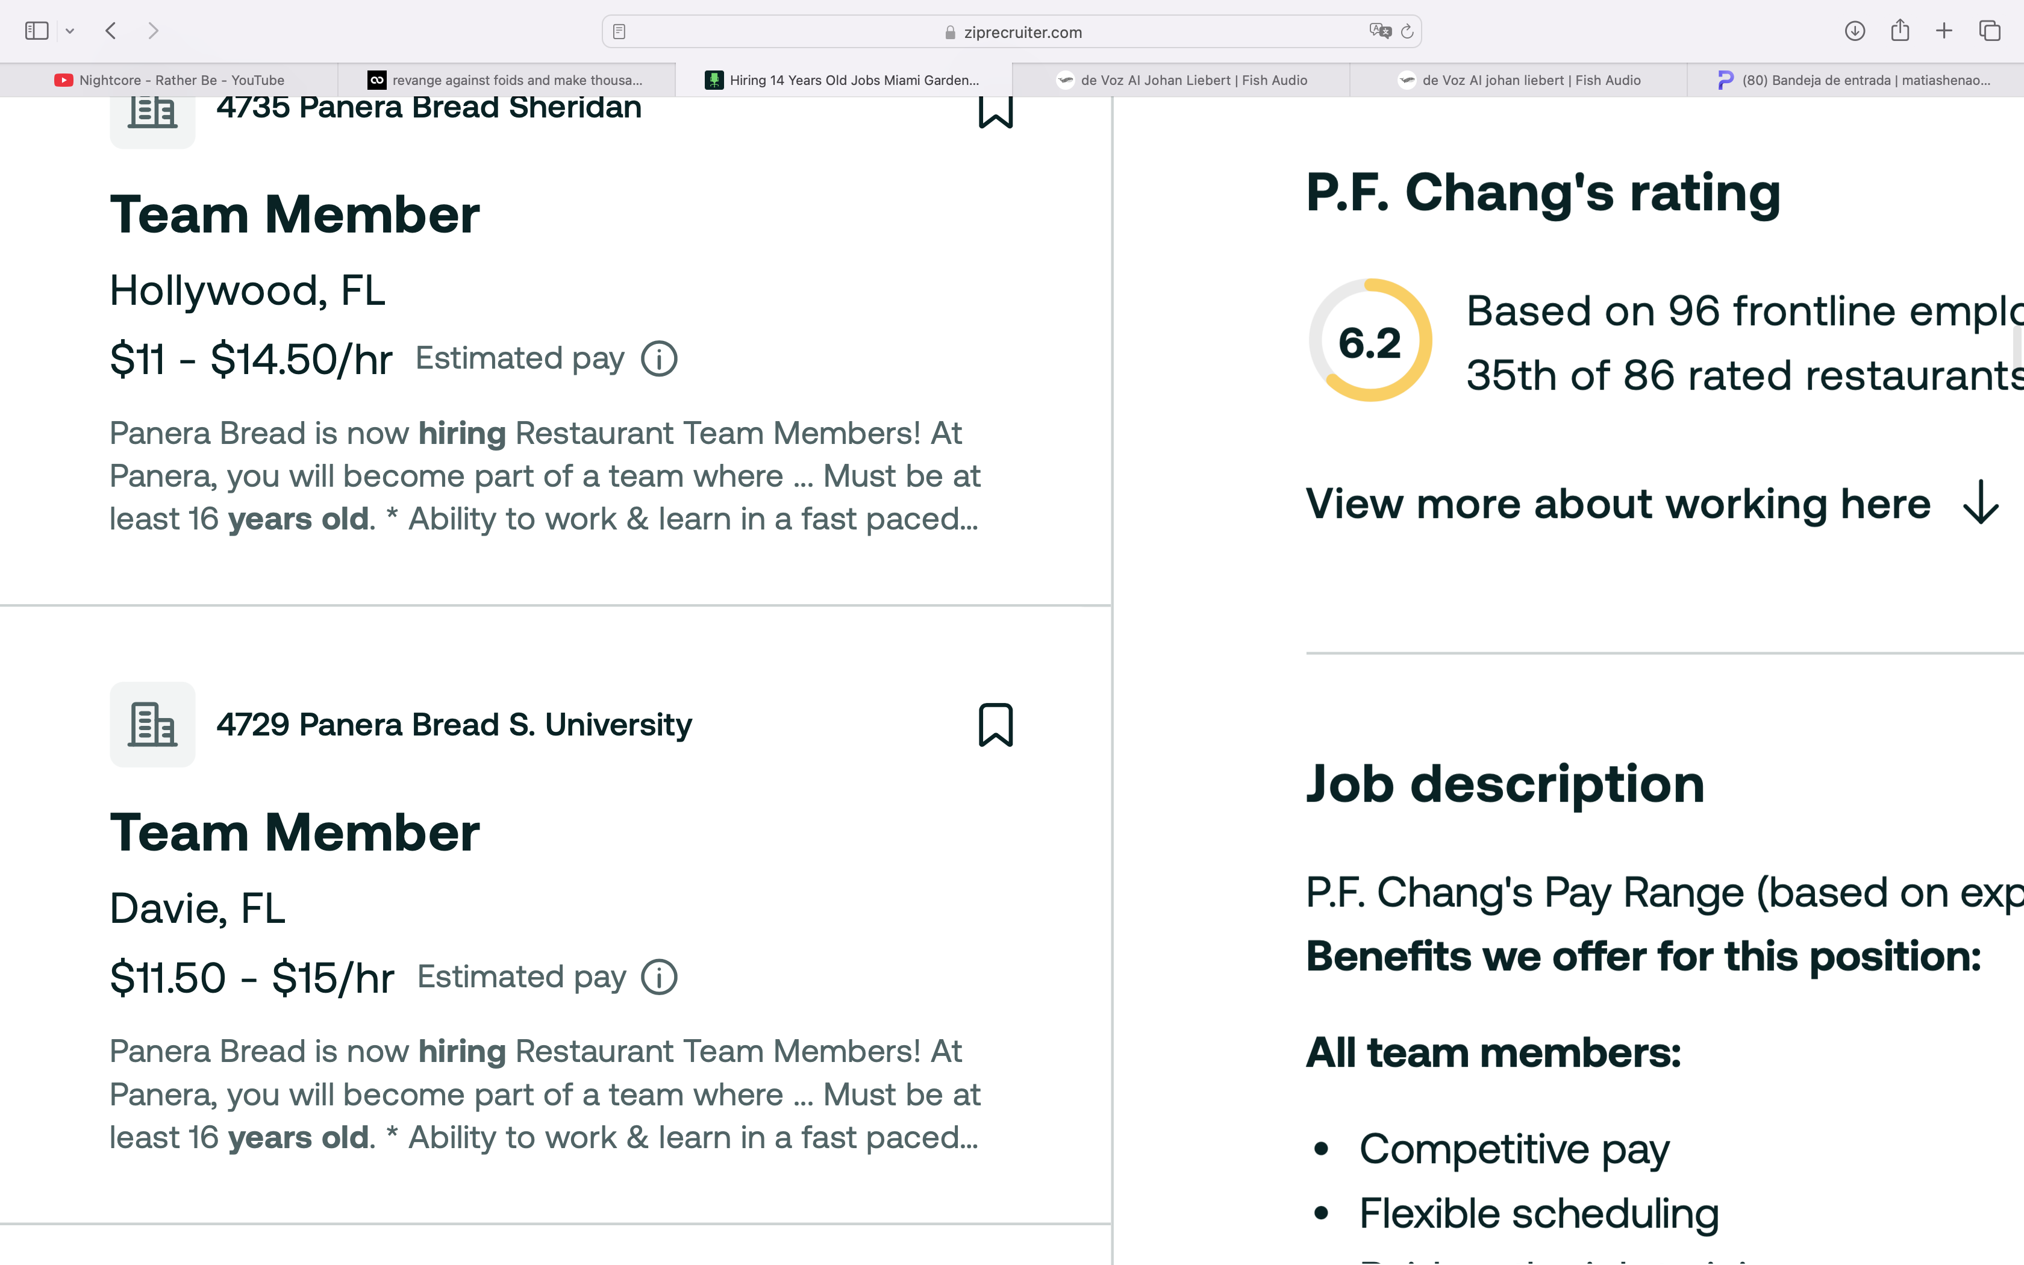Toggle the Safari sidebar
The image size is (2024, 1265).
(37, 31)
